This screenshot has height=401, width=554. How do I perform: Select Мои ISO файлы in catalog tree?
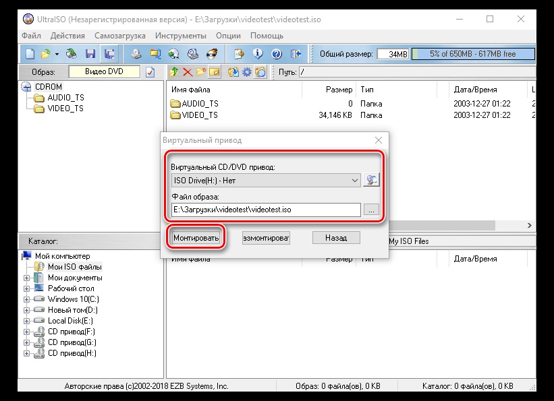pos(74,267)
